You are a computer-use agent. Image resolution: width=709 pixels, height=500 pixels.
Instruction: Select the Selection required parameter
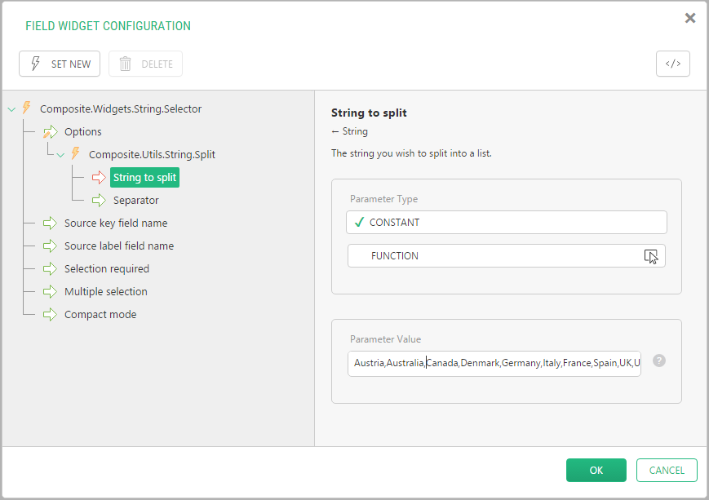click(x=106, y=268)
